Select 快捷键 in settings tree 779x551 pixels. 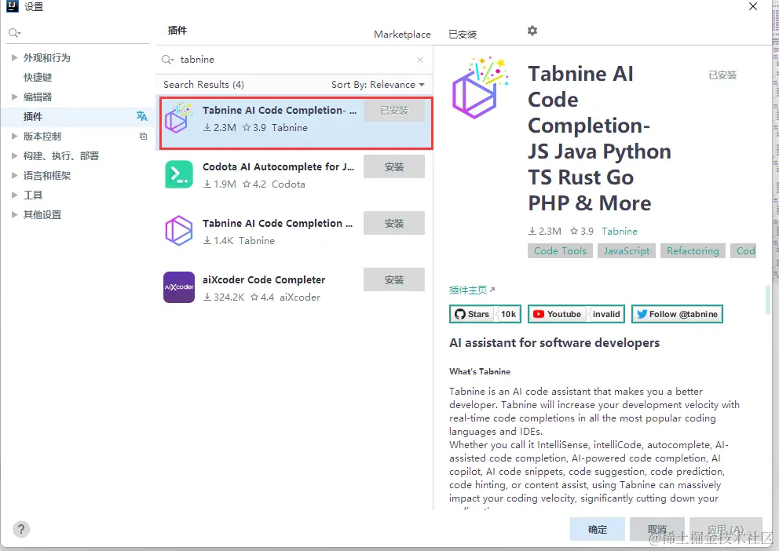(38, 78)
